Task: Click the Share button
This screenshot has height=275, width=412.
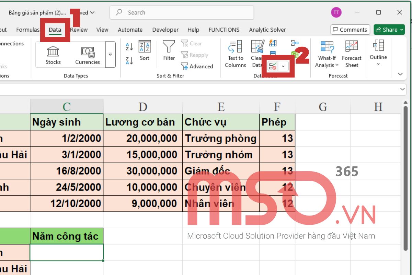Action: [x=389, y=30]
